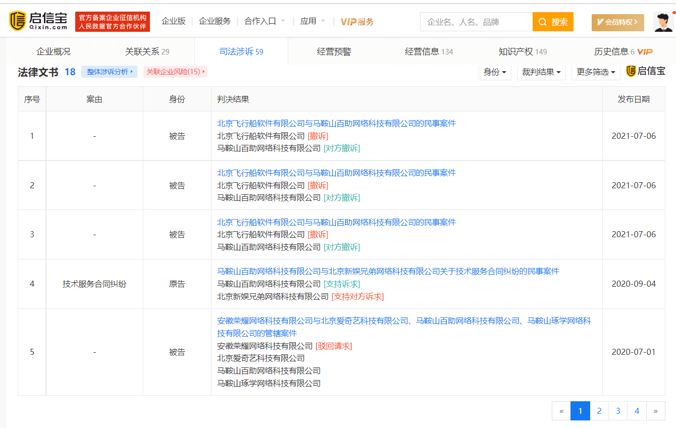676x428 pixels.
Task: Switch to 企业概况 tab
Action: (x=54, y=51)
